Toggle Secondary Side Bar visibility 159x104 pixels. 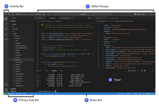(141, 14)
